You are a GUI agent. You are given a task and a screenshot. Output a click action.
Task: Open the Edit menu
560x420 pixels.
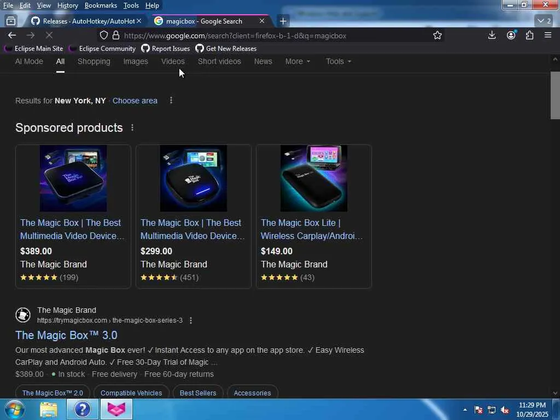tap(25, 5)
